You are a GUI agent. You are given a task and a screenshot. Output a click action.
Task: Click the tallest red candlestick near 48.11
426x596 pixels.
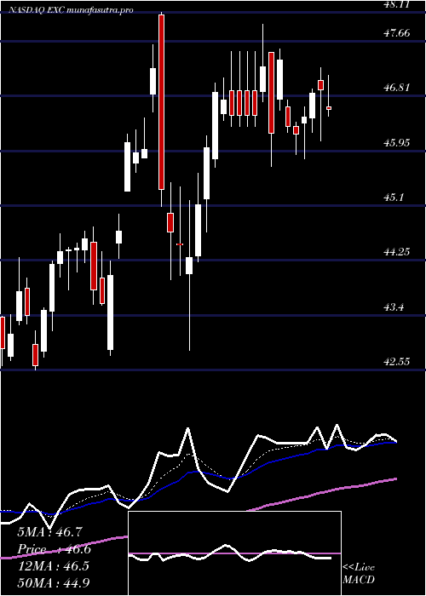tap(161, 102)
